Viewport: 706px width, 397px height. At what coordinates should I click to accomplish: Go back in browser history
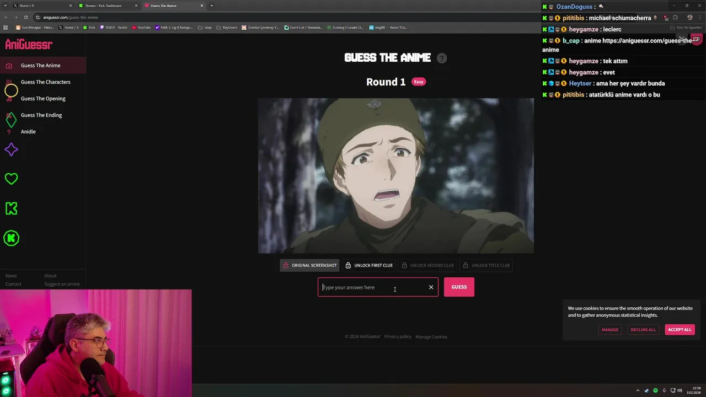pyautogui.click(x=6, y=17)
